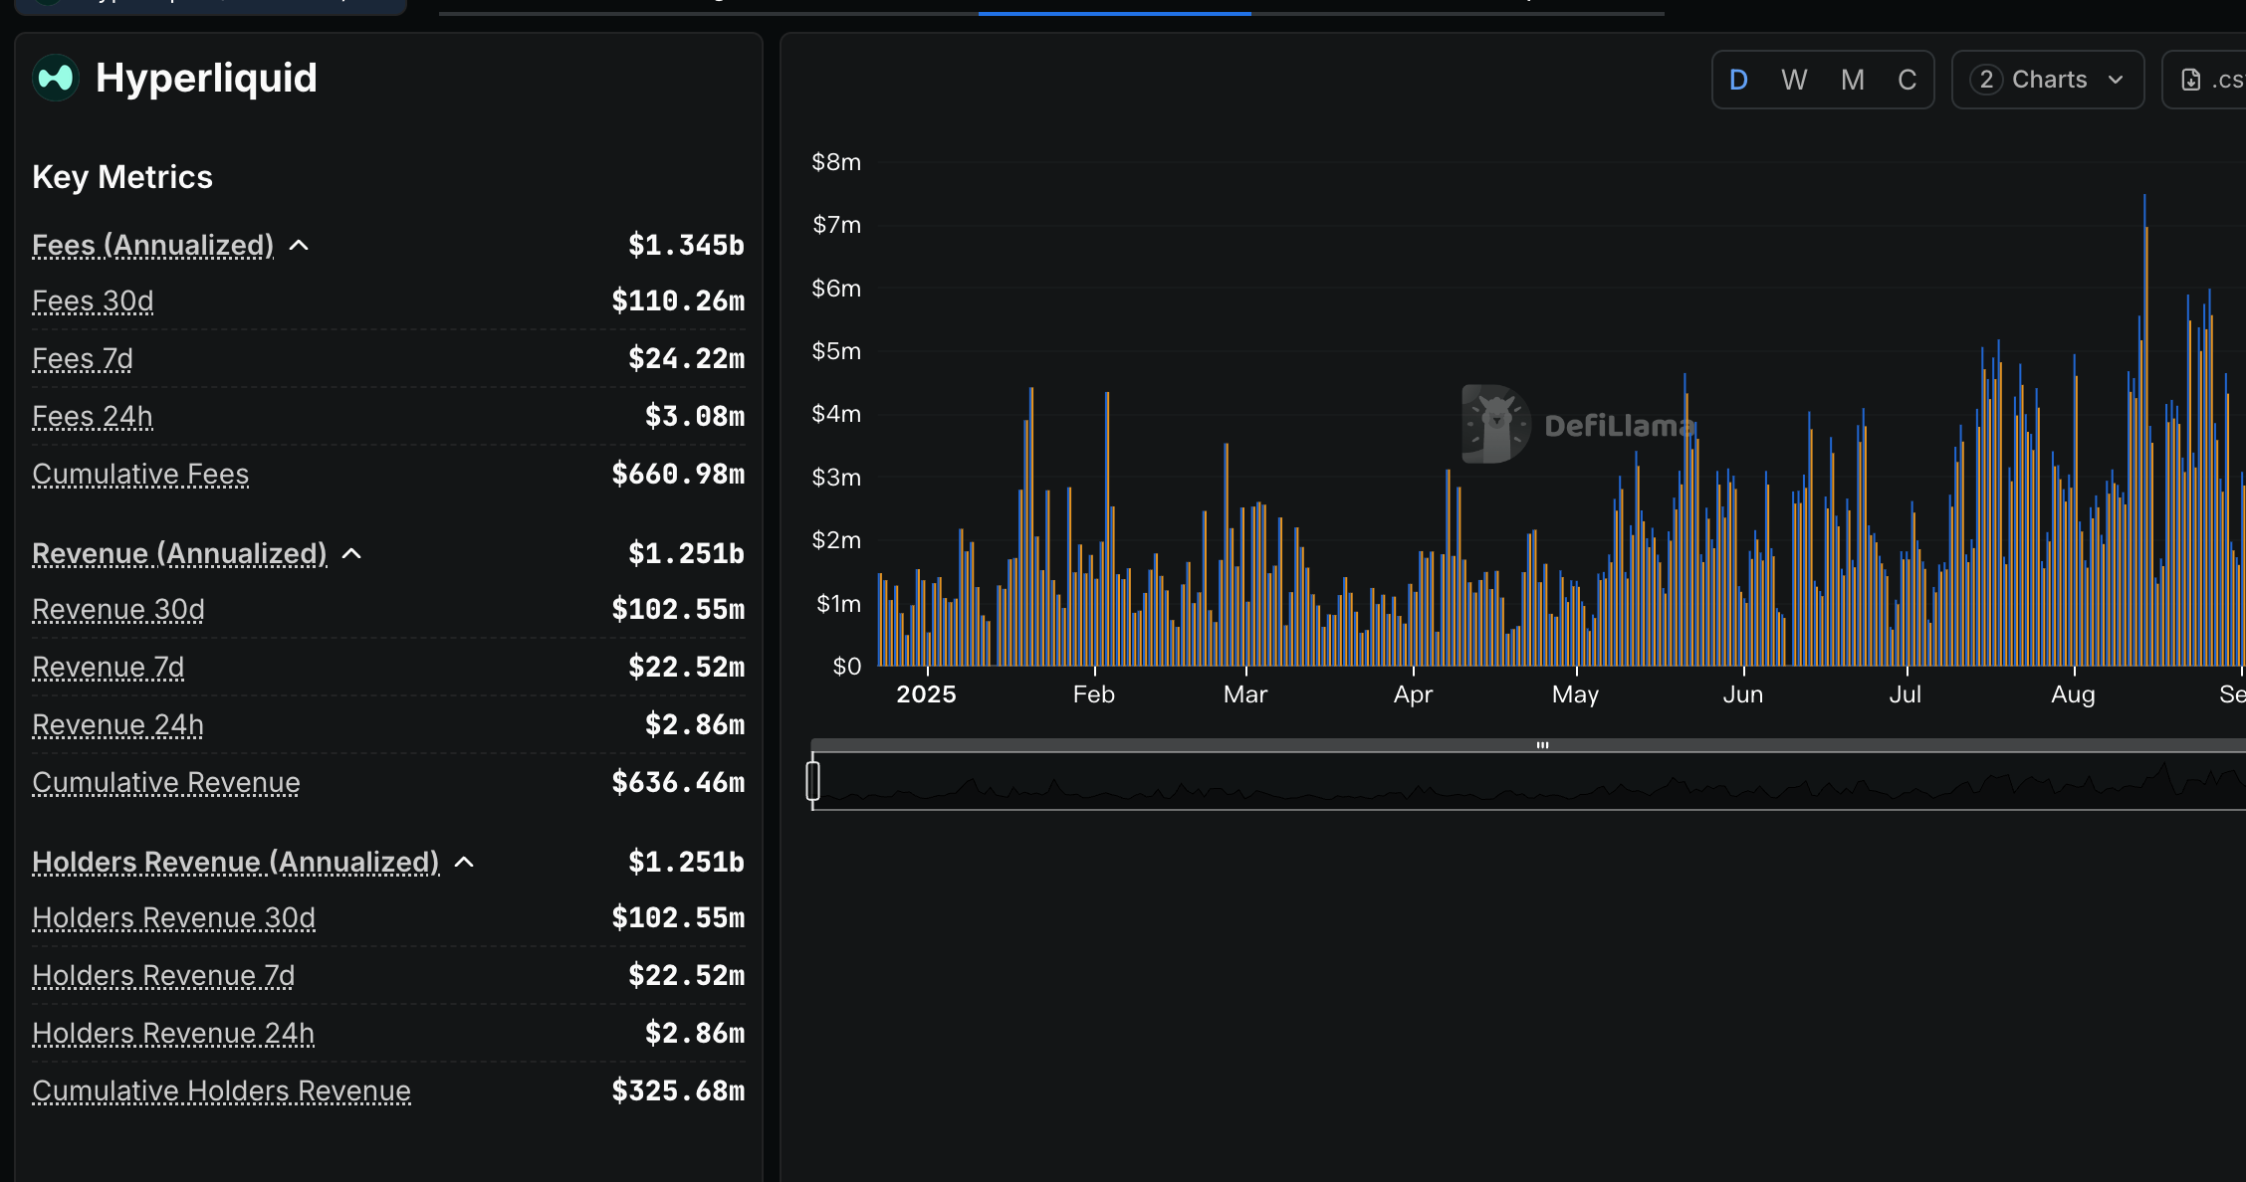Open the Fees 30d metric link
Screen dimensions: 2246x1182
point(93,300)
